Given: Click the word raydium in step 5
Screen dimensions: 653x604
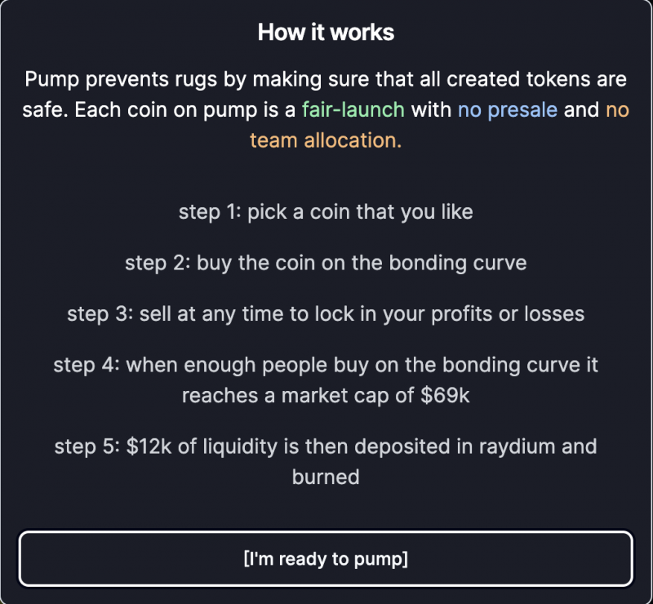Looking at the screenshot, I should pos(518,446).
